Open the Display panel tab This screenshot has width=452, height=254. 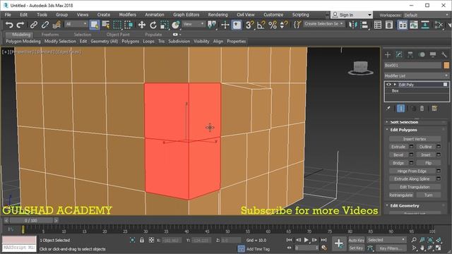433,54
